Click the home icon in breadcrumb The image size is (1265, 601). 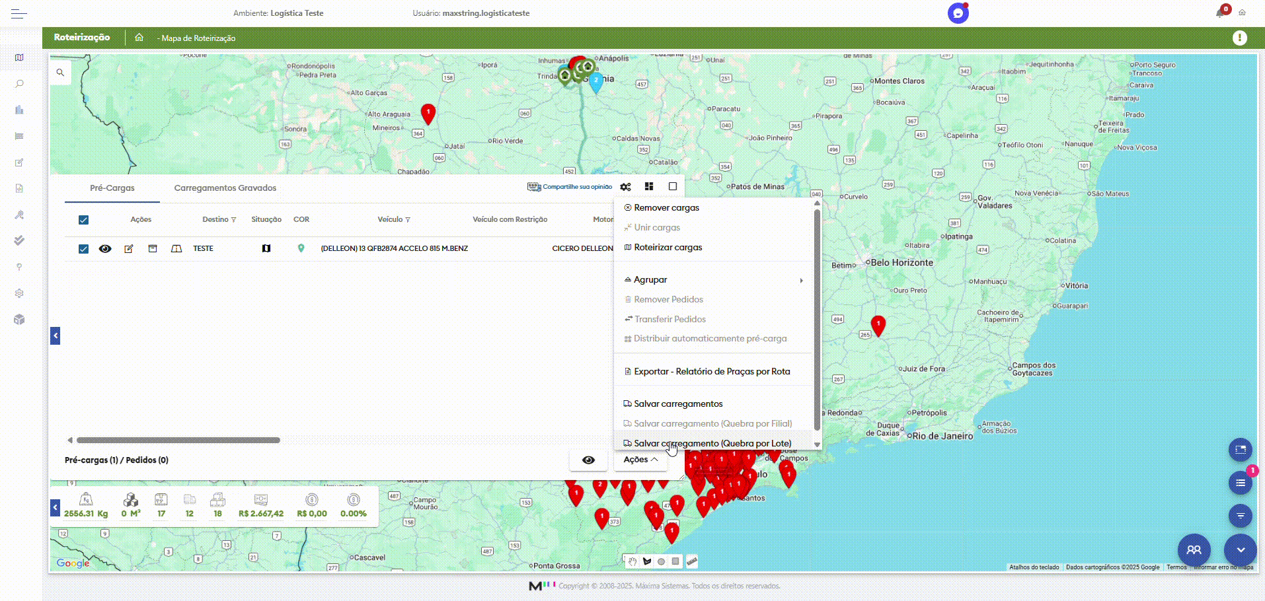pos(139,38)
